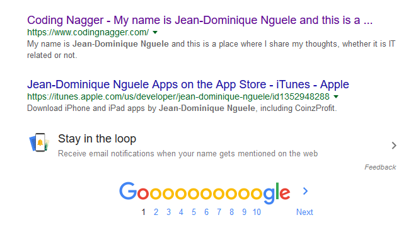This screenshot has width=411, height=232.
Task: Go to results page 8
Action: click(231, 212)
